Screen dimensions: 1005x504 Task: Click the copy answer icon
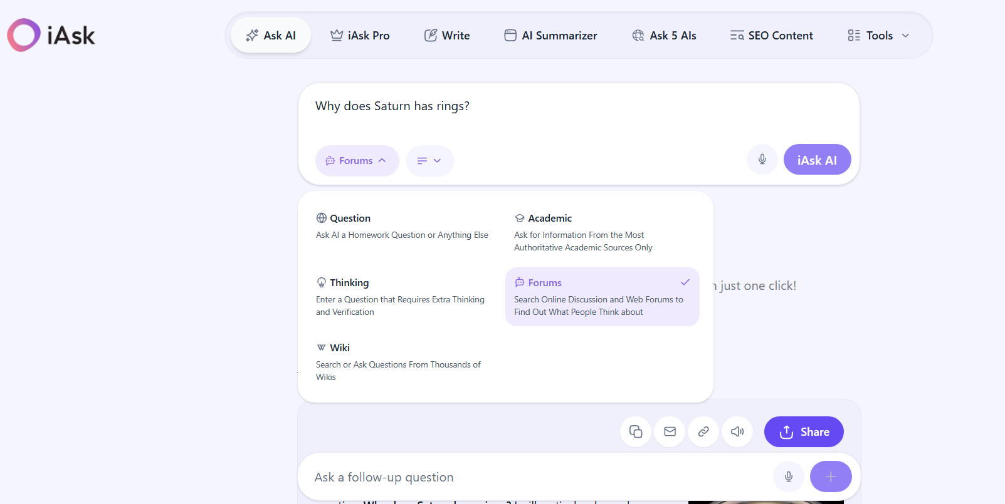coord(636,431)
